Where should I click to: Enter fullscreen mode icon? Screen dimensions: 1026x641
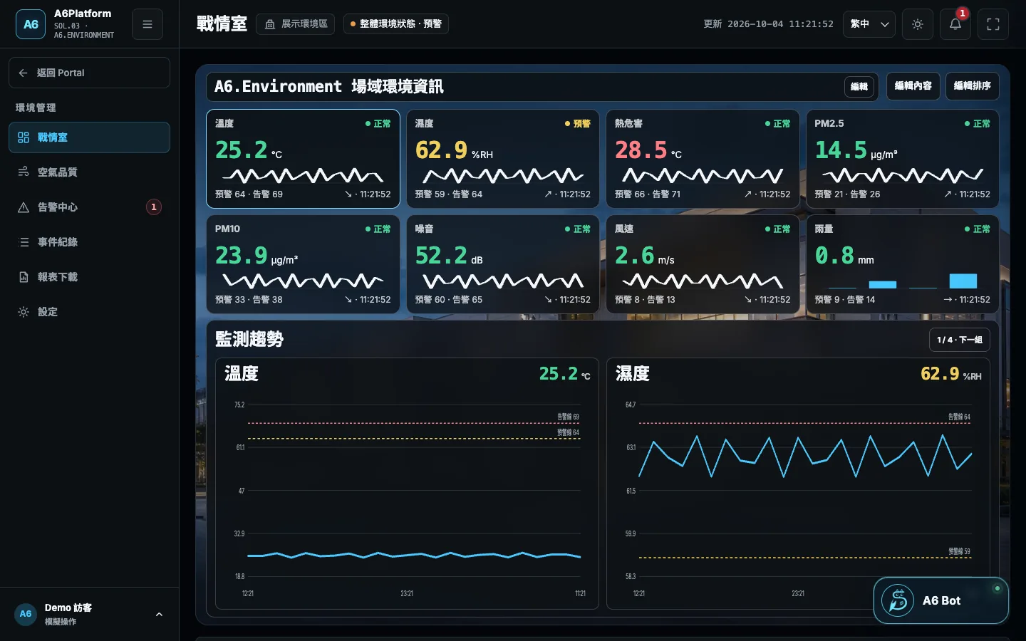993,24
